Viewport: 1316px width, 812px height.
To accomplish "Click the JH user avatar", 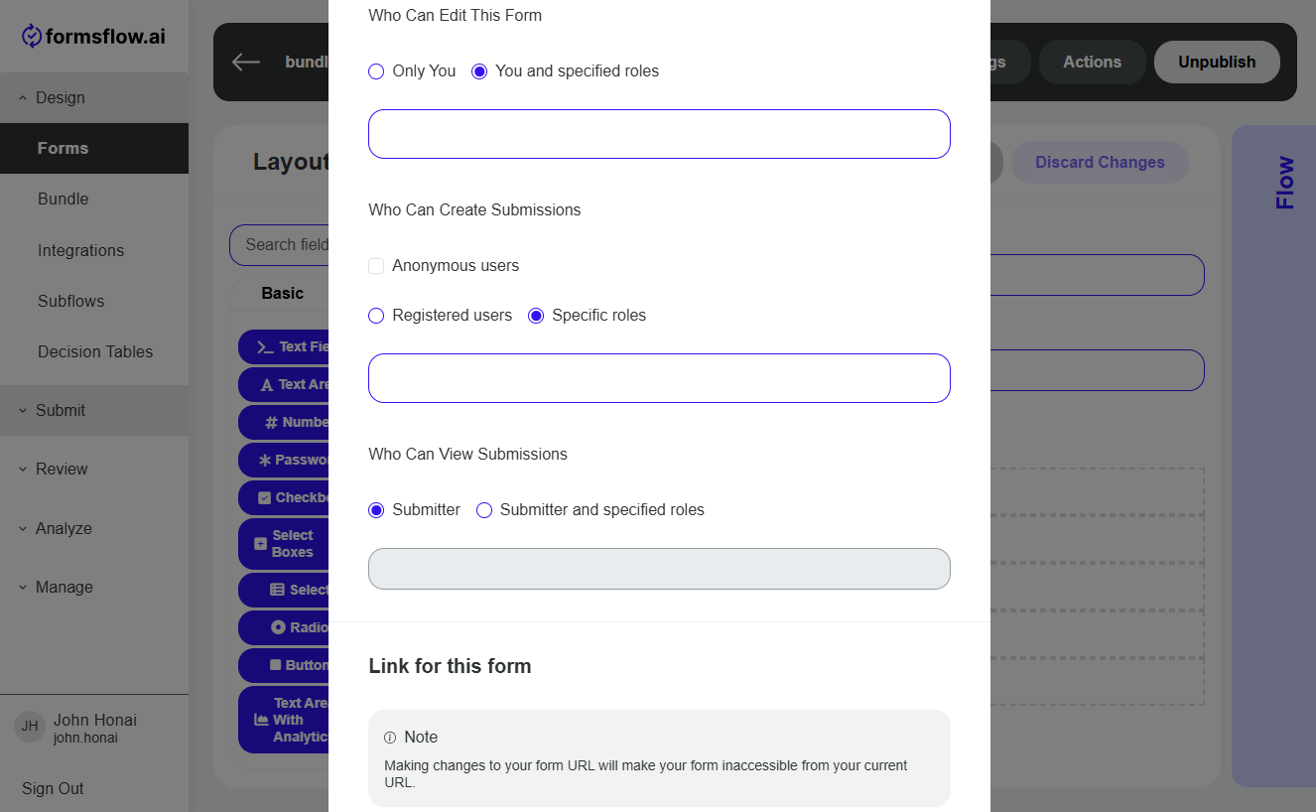I will tap(30, 726).
